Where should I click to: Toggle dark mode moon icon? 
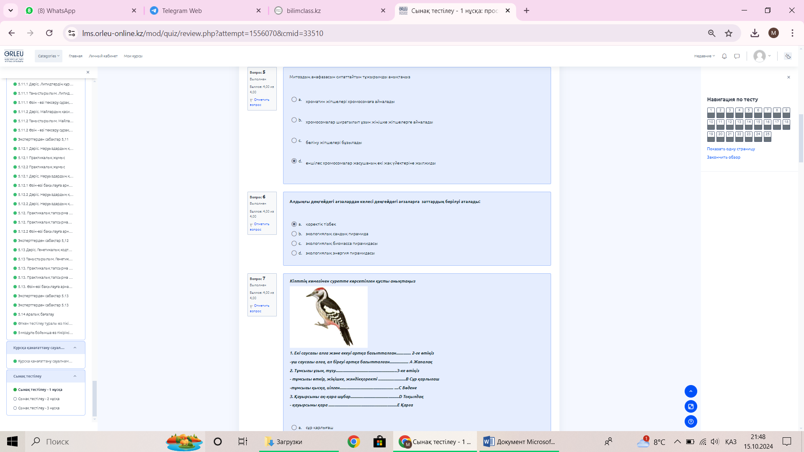(788, 56)
